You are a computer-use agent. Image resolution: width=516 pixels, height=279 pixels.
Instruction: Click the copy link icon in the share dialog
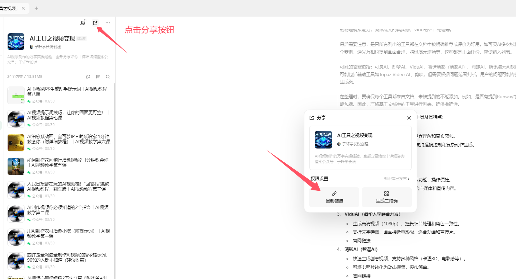(x=334, y=193)
